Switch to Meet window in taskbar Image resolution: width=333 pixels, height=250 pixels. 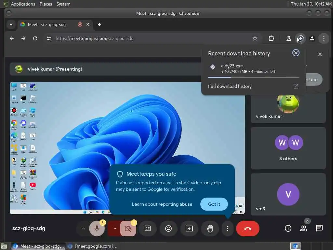click(38, 246)
